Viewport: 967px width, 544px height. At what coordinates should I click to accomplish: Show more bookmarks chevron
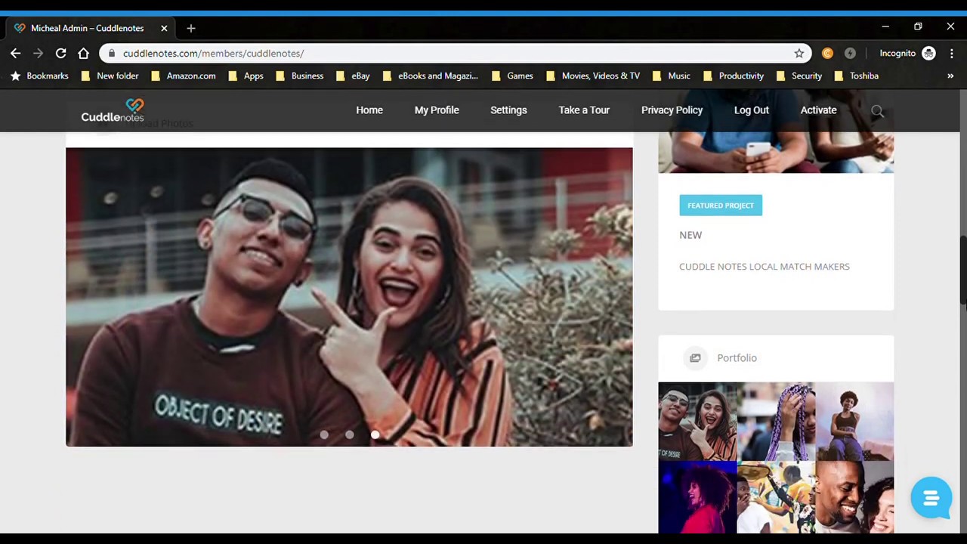[x=950, y=76]
